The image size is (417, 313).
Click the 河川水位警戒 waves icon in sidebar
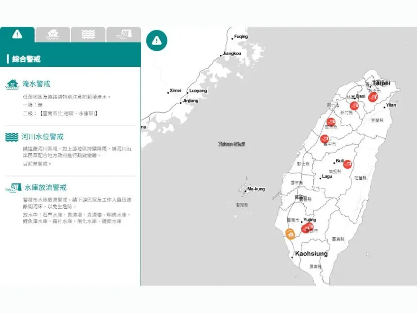tap(11, 136)
